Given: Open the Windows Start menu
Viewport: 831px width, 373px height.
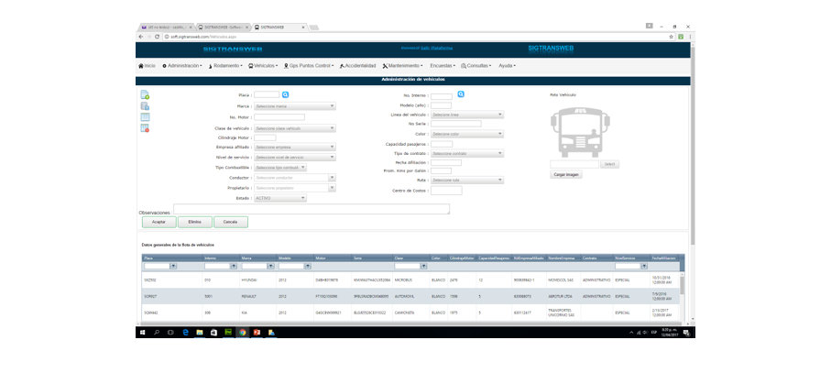Looking at the screenshot, I should [x=143, y=333].
